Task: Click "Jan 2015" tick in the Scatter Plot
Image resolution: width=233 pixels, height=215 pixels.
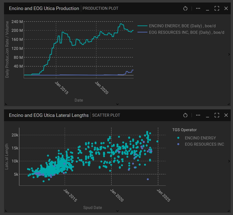Action: [70, 195]
